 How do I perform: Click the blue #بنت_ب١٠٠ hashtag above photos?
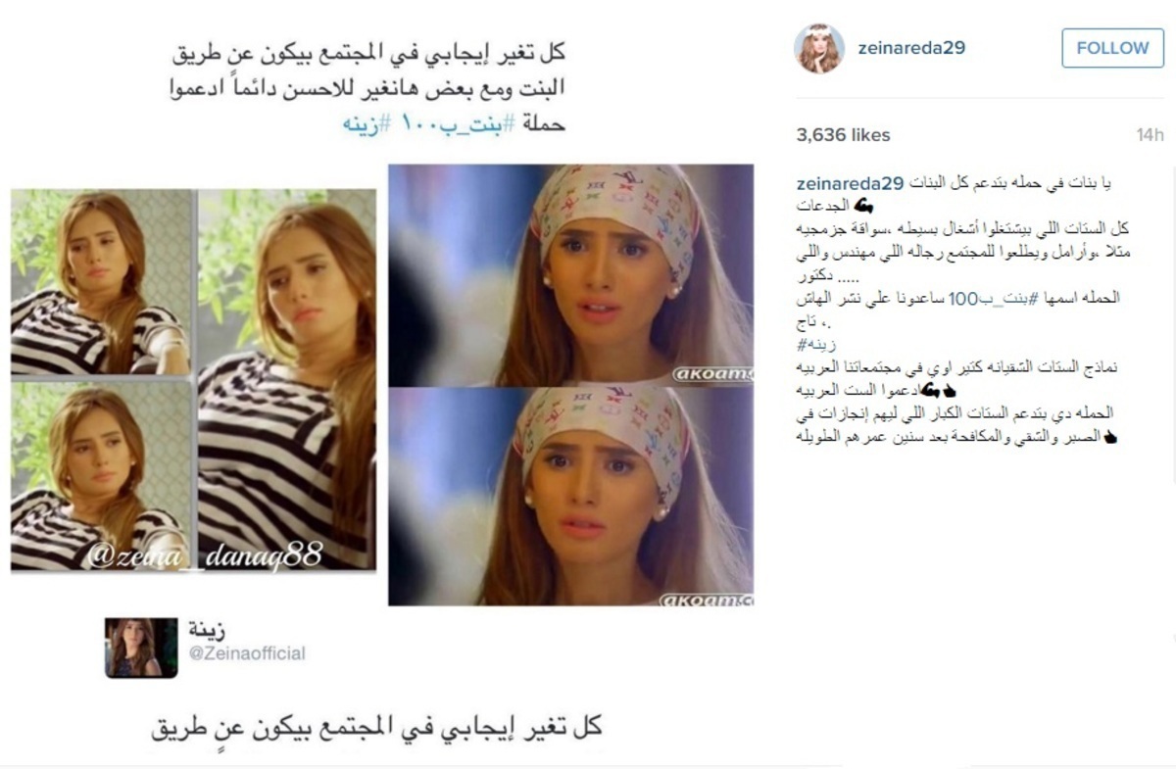444,125
